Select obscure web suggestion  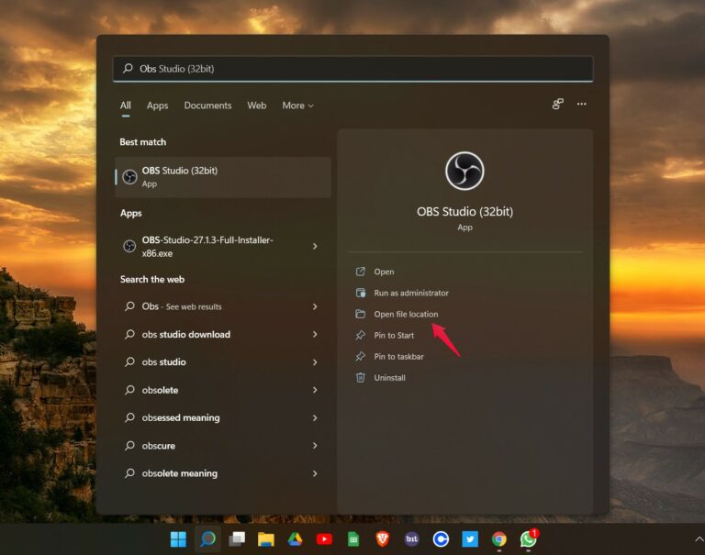coord(158,446)
